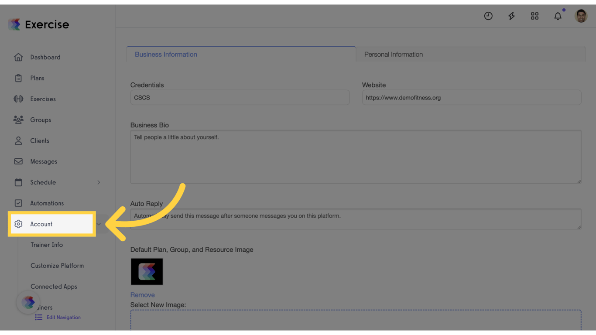Viewport: 596px width, 335px height.
Task: Click the Edit Navigation link
Action: pyautogui.click(x=64, y=317)
